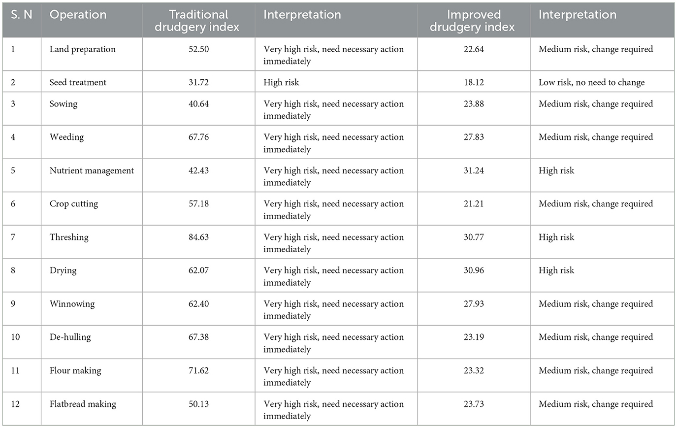This screenshot has height=428, width=677.
Task: Click the Land preparation value 52.50
Action: pos(198,49)
